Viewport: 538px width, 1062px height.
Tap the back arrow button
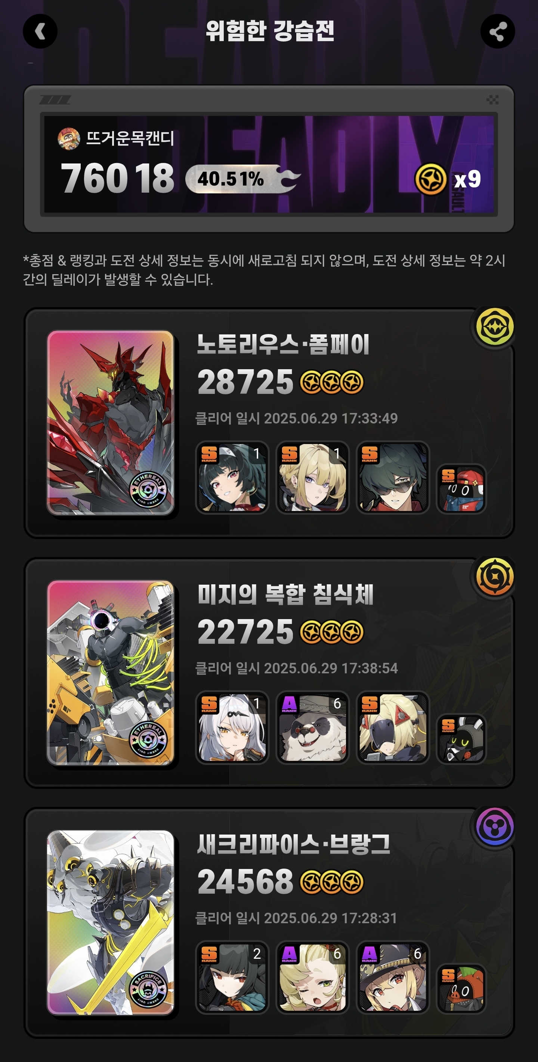[40, 31]
